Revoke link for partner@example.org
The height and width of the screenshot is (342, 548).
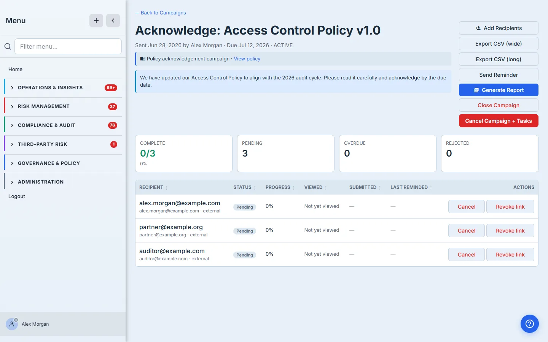click(510, 231)
